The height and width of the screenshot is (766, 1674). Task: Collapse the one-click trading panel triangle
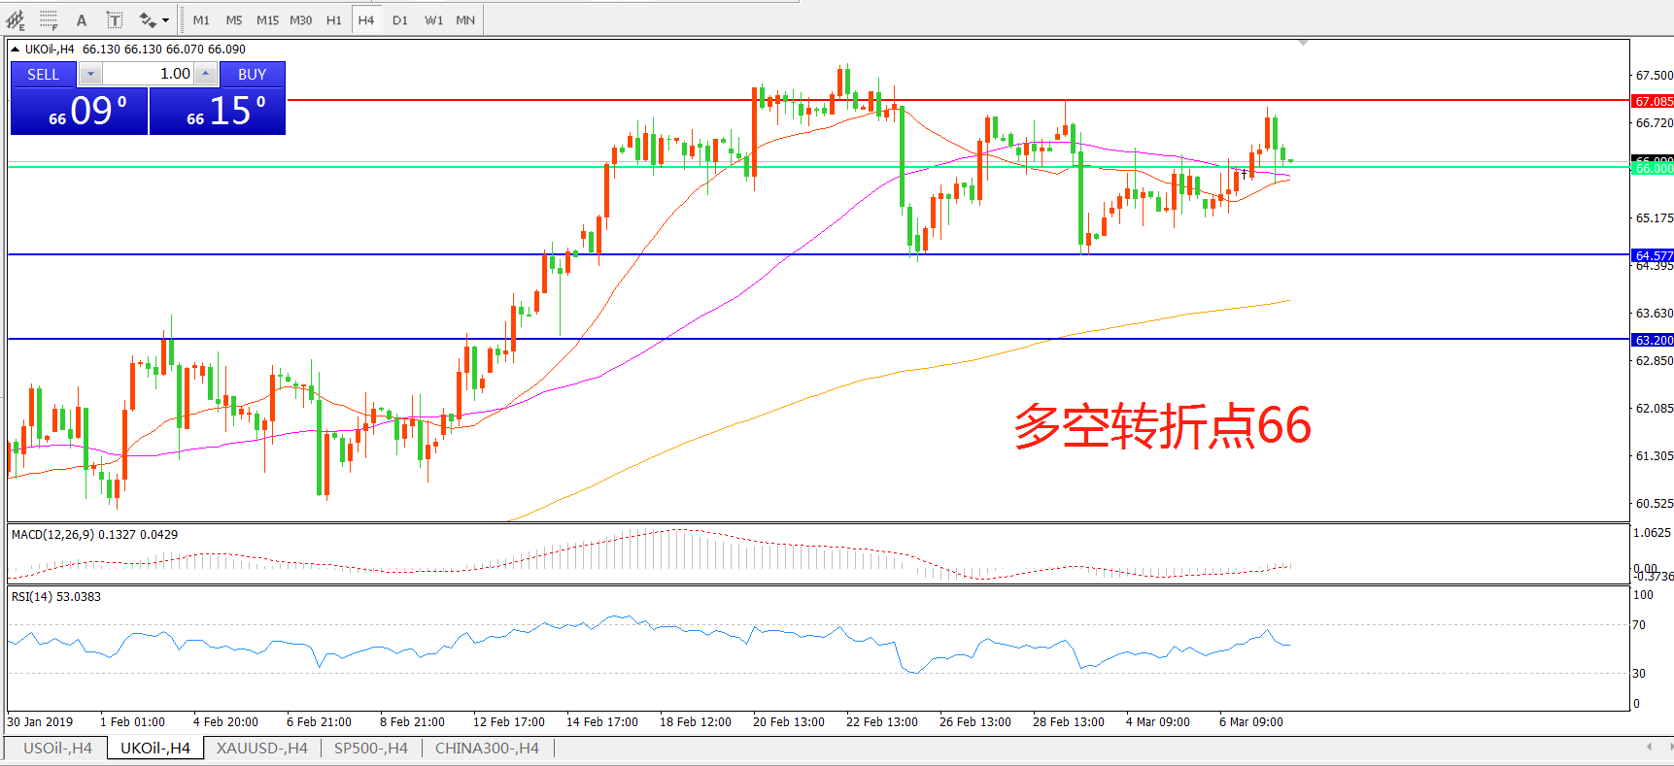tap(15, 49)
